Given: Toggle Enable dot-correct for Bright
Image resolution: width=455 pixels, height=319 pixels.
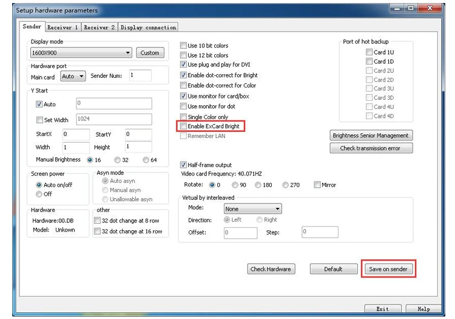Looking at the screenshot, I should point(183,75).
